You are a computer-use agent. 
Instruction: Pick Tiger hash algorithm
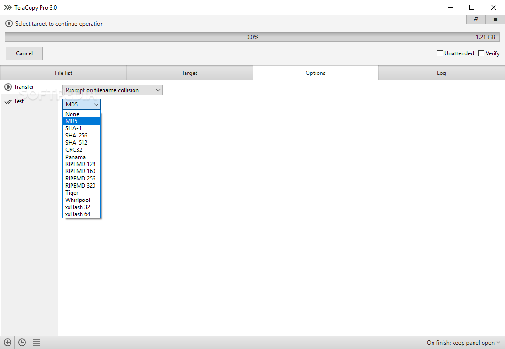coord(82,192)
